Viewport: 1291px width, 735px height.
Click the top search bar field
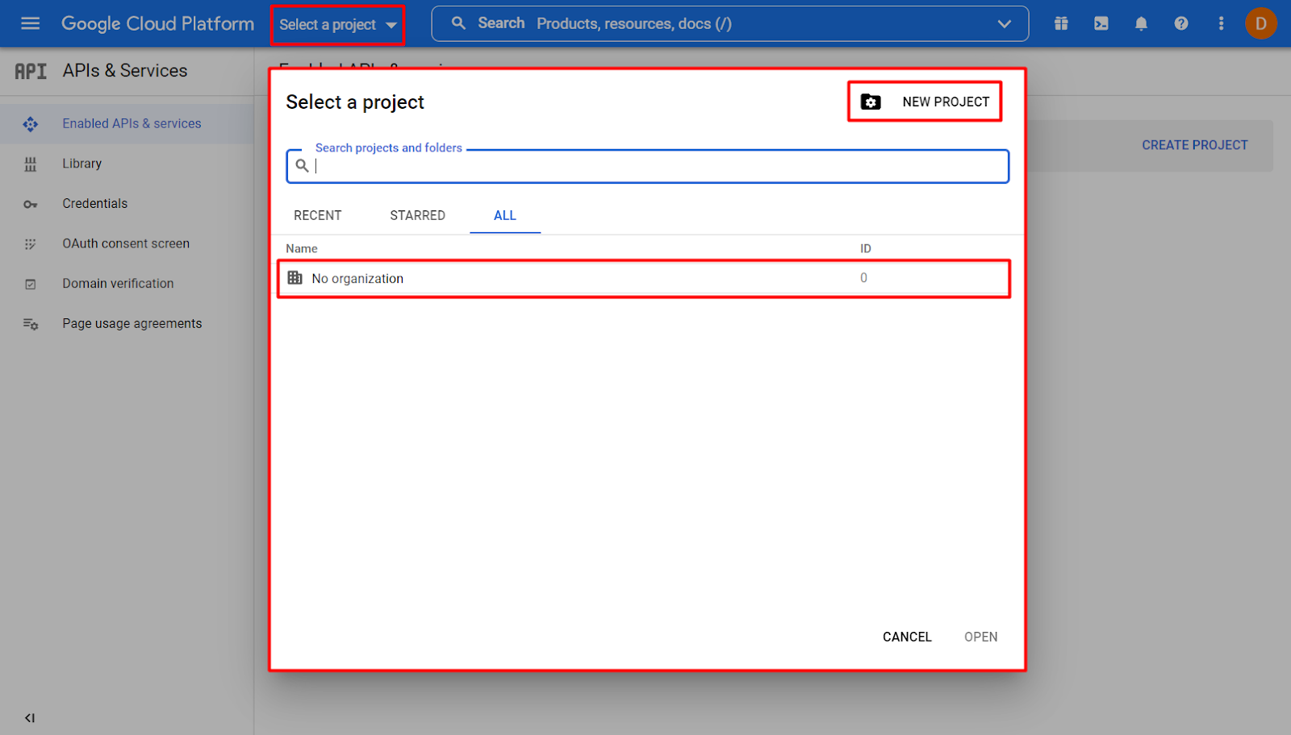(x=729, y=23)
